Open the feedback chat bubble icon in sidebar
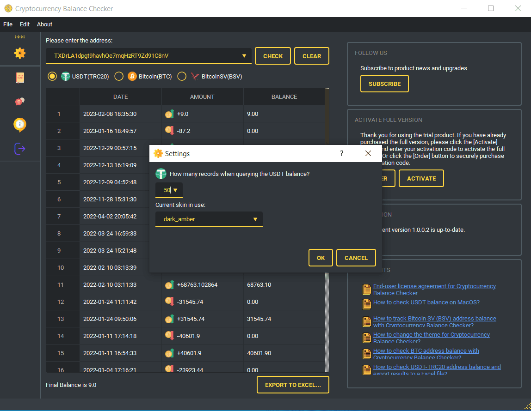Image resolution: width=531 pixels, height=411 pixels. [x=19, y=101]
